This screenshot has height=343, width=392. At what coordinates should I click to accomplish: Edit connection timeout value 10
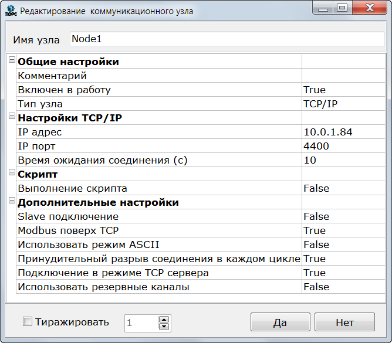(343, 160)
